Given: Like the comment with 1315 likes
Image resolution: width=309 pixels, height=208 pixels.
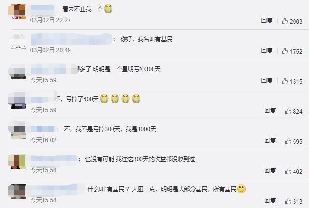Looking at the screenshot, I should pyautogui.click(x=292, y=81).
